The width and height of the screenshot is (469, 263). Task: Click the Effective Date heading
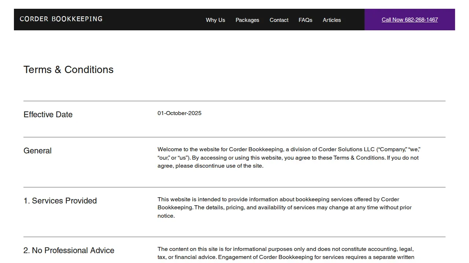[48, 115]
